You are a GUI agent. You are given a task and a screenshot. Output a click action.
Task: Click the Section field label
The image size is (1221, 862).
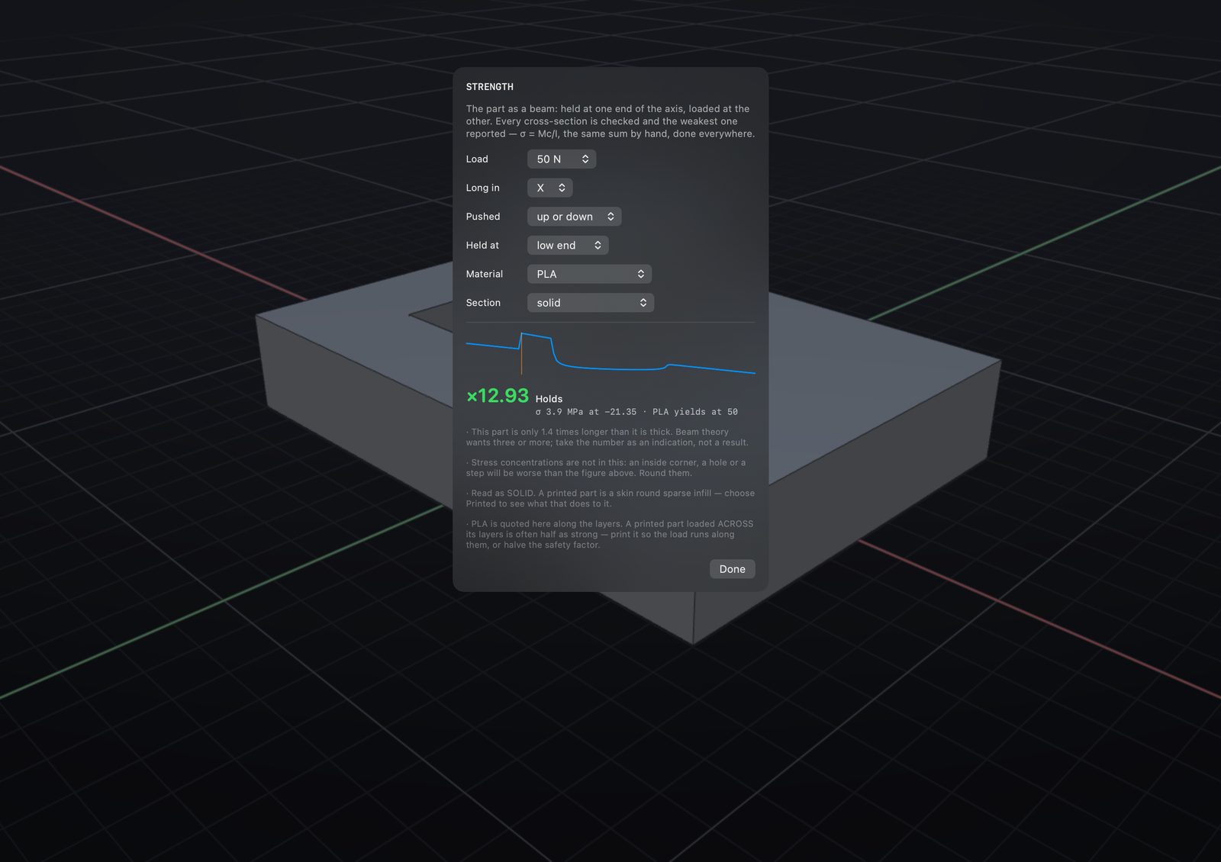[483, 303]
